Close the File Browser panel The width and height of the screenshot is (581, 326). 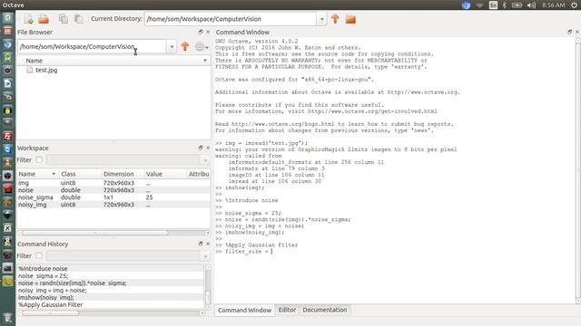click(208, 33)
